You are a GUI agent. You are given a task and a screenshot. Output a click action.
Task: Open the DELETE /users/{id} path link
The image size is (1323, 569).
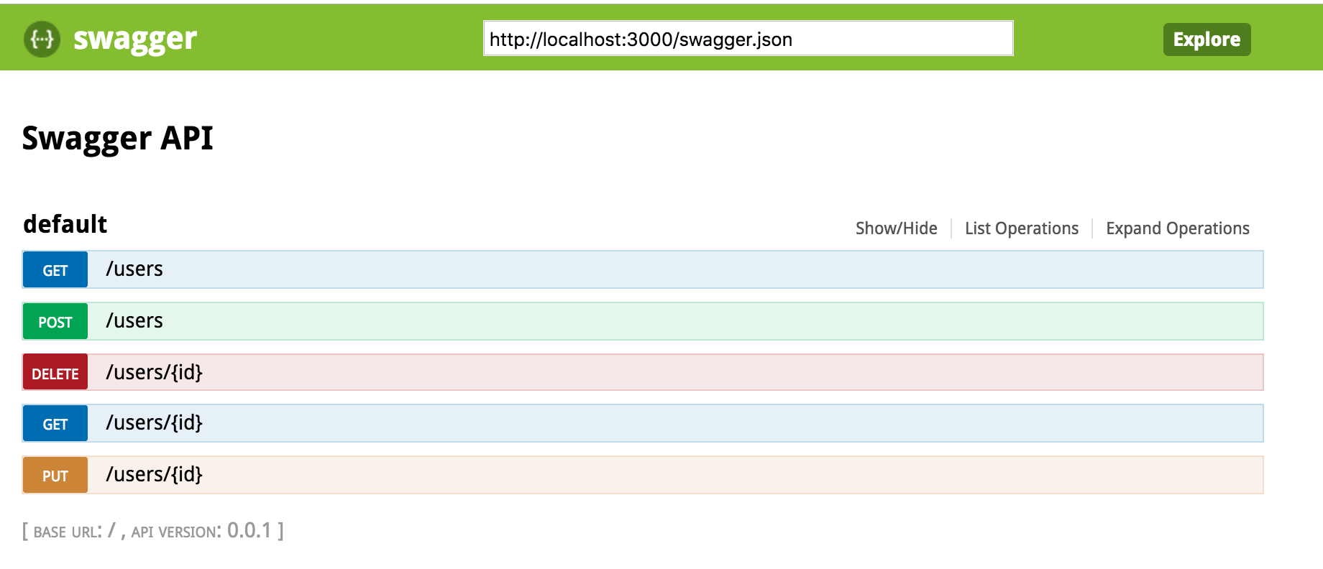click(154, 372)
